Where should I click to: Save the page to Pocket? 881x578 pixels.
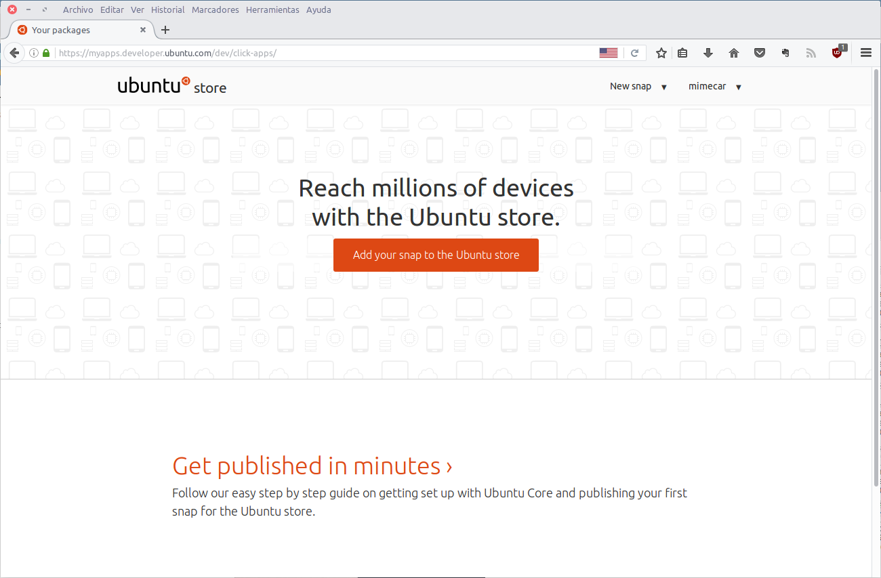click(x=760, y=53)
